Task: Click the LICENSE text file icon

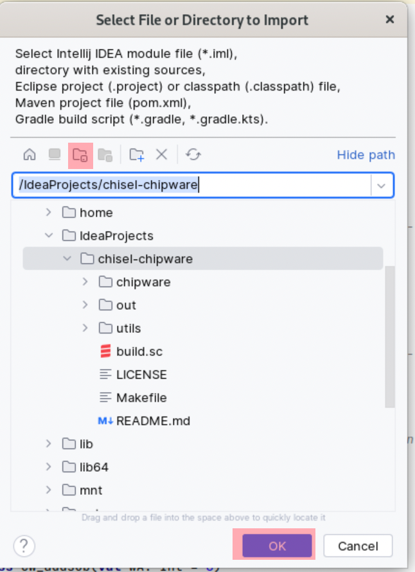Action: point(105,374)
